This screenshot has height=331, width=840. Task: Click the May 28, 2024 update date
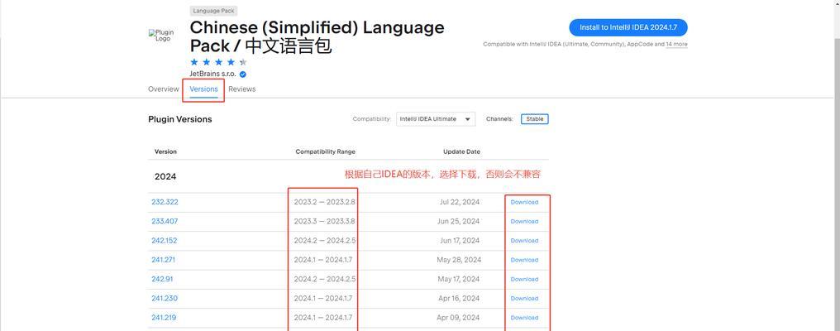(459, 260)
